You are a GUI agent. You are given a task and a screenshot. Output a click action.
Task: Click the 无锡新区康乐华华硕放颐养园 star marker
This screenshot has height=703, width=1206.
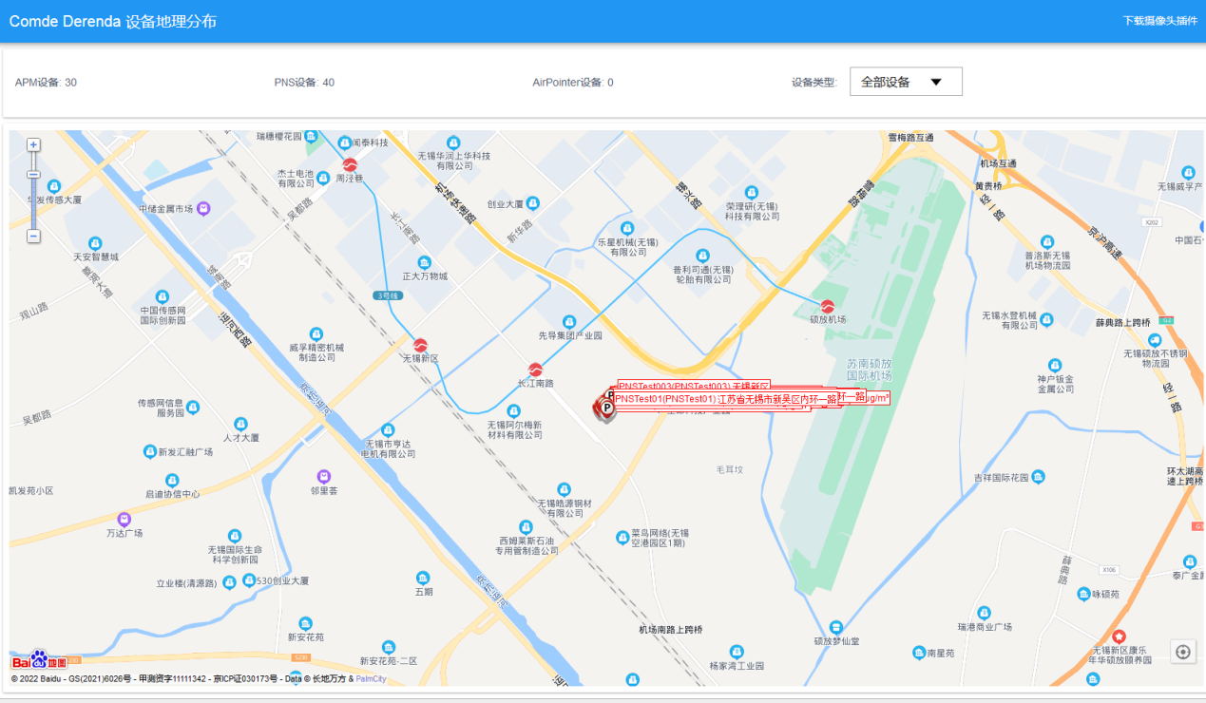click(x=1120, y=636)
